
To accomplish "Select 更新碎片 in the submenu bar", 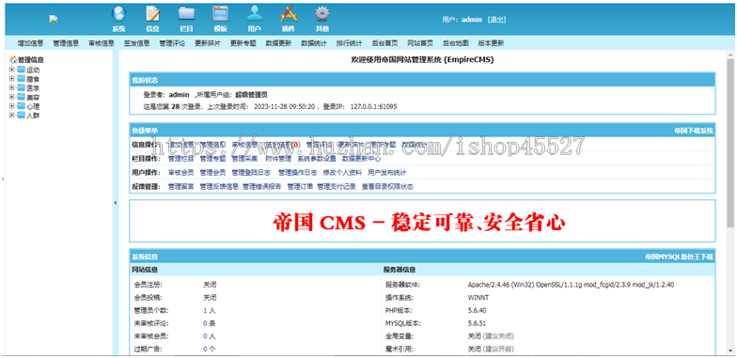I will [208, 43].
